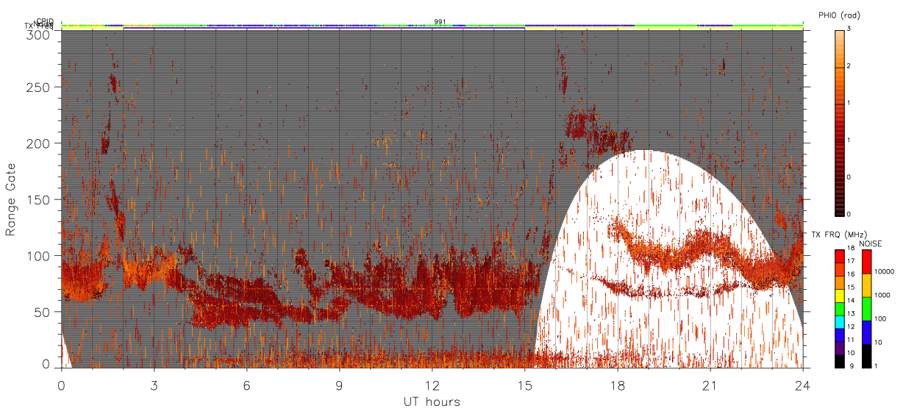Screen dimensions: 903x417
Task: Click the 21 tick label on UT axis
Action: click(710, 384)
